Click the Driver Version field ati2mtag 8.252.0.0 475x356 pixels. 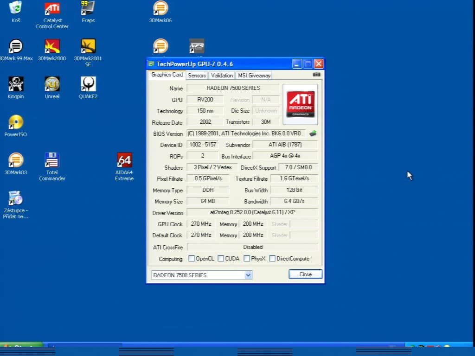click(x=252, y=212)
